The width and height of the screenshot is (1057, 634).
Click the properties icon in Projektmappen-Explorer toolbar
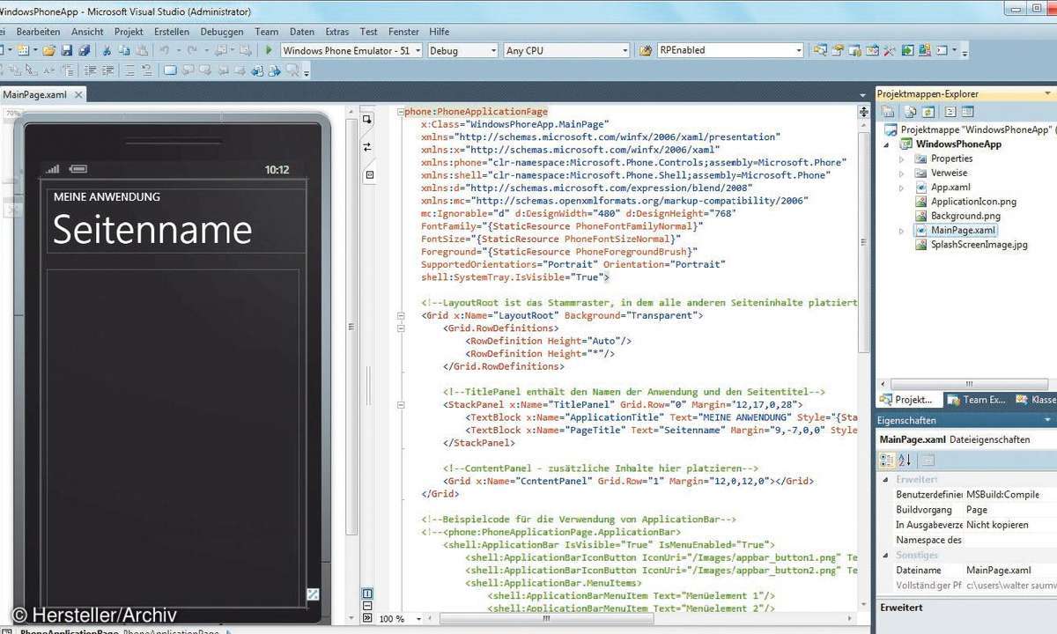[887, 112]
